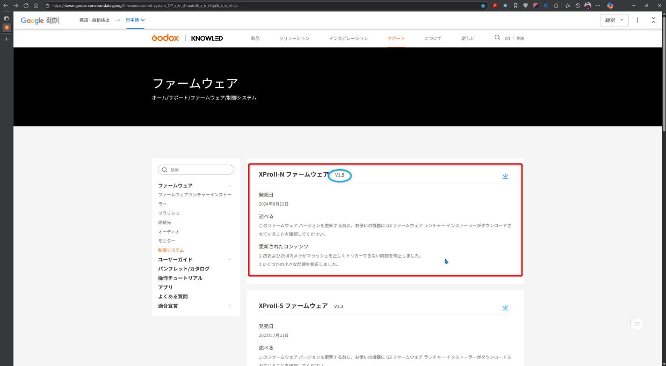Open the について menu
This screenshot has width=666, height=366.
point(433,39)
